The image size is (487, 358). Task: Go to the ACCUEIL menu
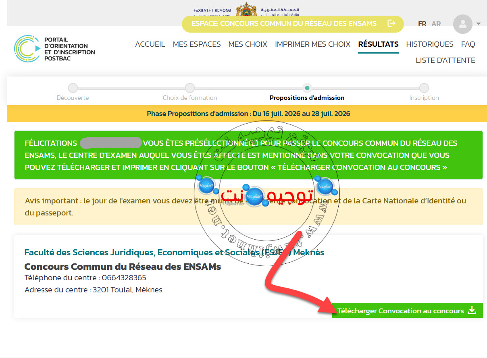[150, 44]
